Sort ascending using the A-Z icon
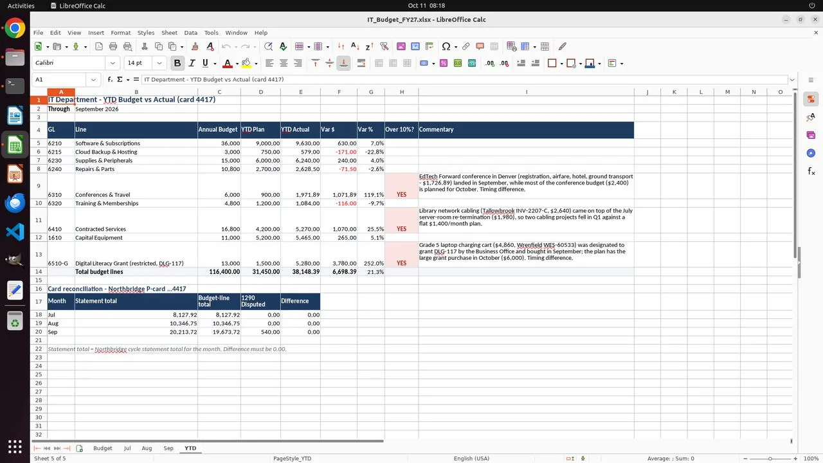Viewport: 823px width, 463px height. [x=355, y=46]
